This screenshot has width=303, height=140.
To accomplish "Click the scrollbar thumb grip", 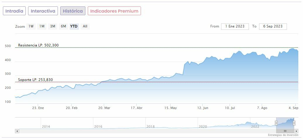I will [x=285, y=131].
